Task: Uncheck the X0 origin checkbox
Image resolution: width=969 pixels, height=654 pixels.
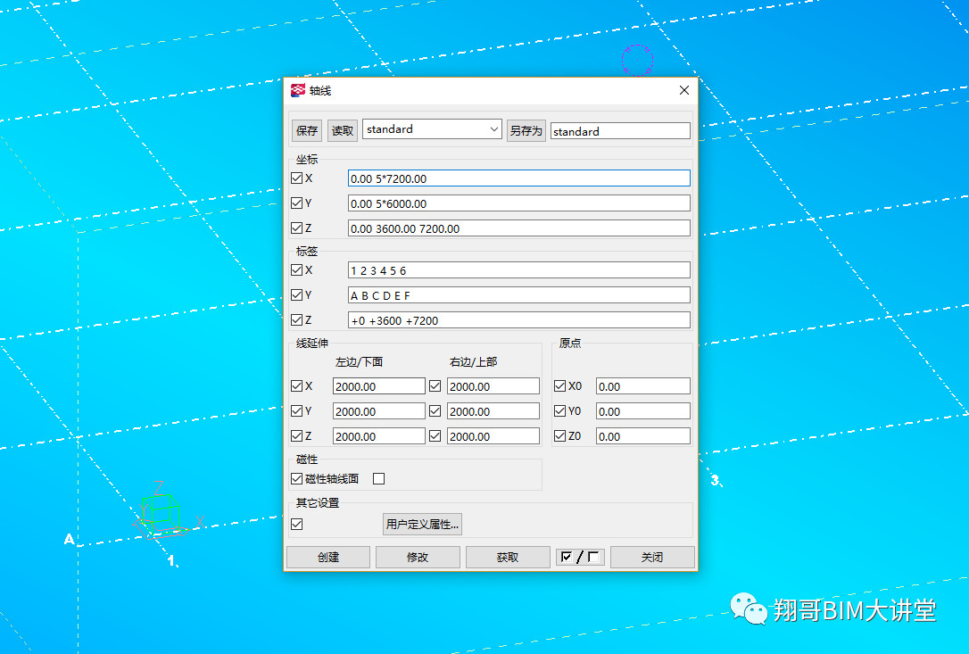Action: (x=559, y=385)
